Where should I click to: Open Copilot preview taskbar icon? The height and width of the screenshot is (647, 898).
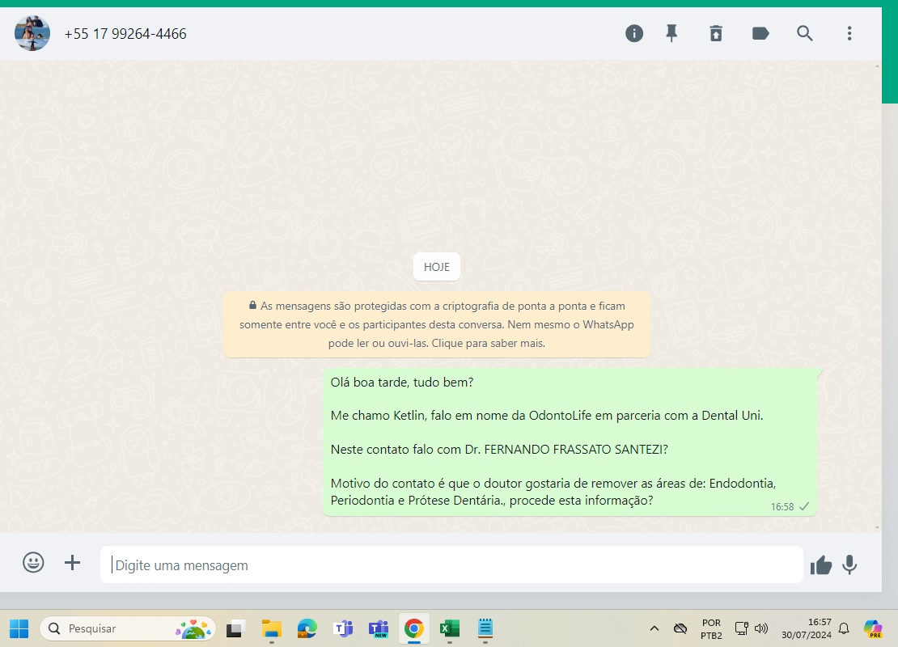pyautogui.click(x=873, y=628)
